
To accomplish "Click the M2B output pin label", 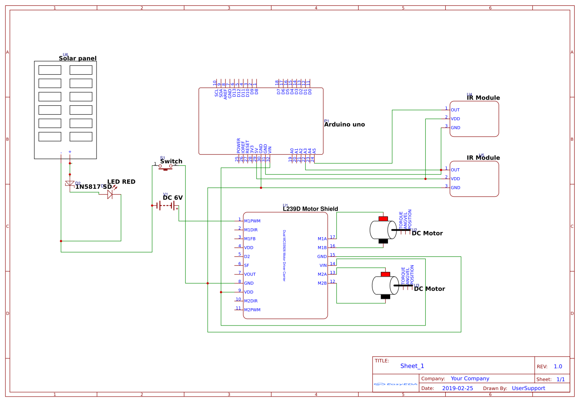I will click(x=322, y=283).
